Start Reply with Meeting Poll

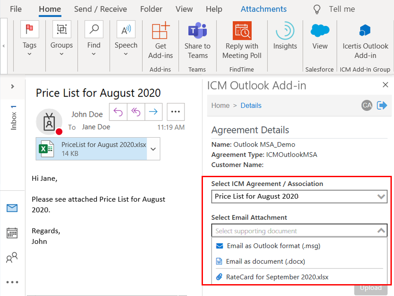242,41
